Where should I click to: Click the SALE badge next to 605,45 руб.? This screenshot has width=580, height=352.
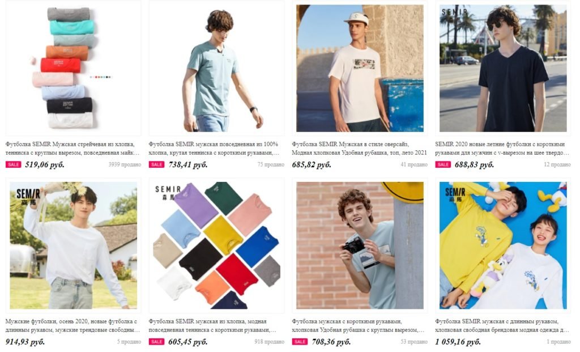[156, 342]
